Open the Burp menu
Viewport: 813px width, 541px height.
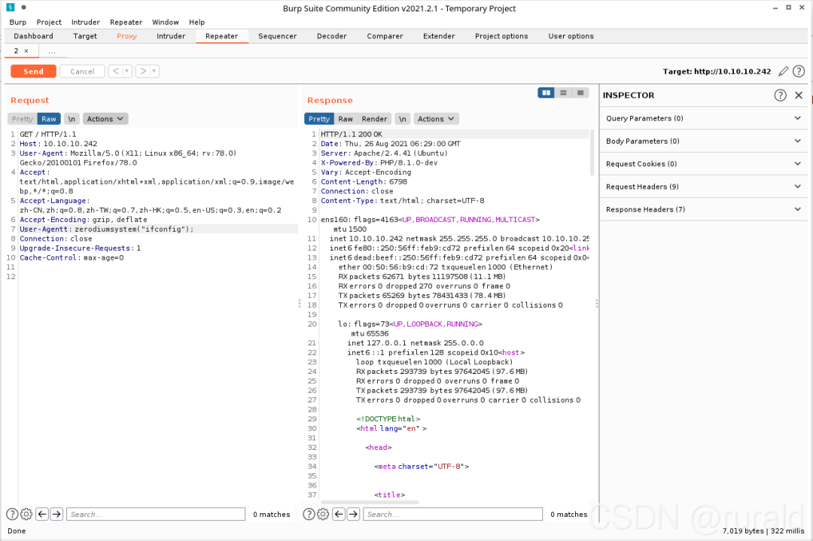(x=17, y=23)
